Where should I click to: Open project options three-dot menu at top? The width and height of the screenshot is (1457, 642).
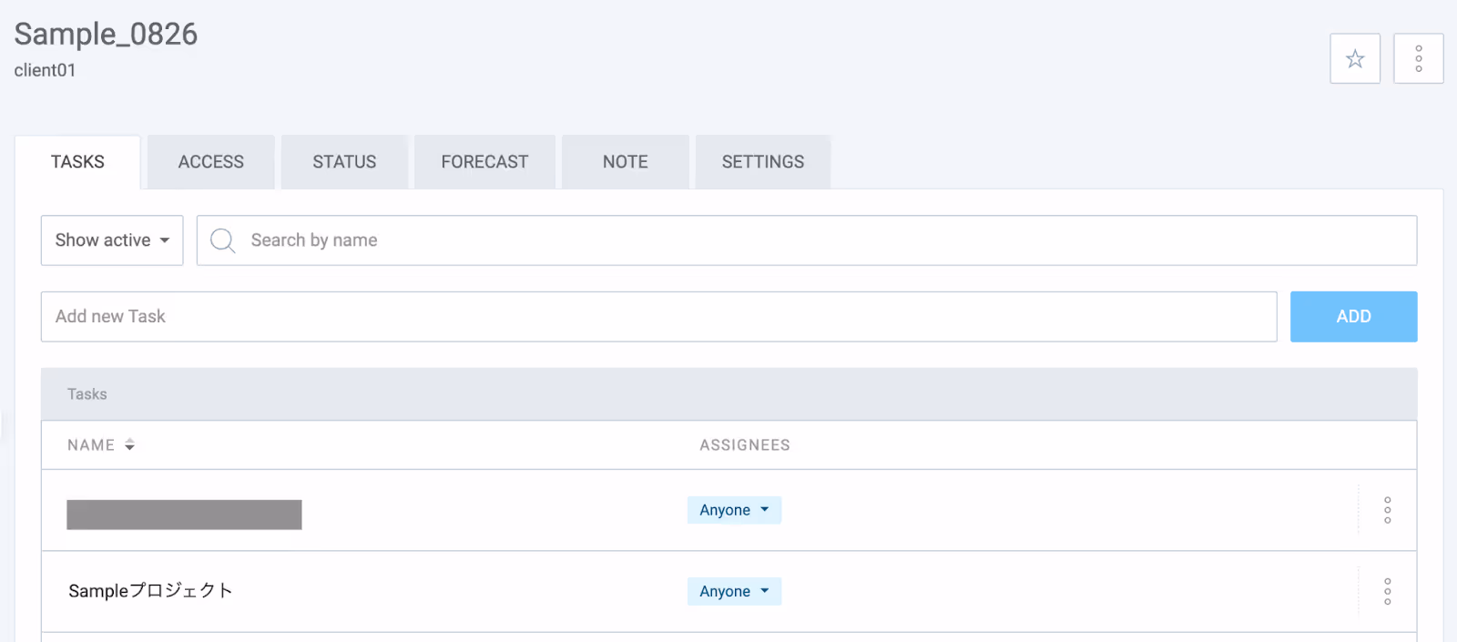1419,59
